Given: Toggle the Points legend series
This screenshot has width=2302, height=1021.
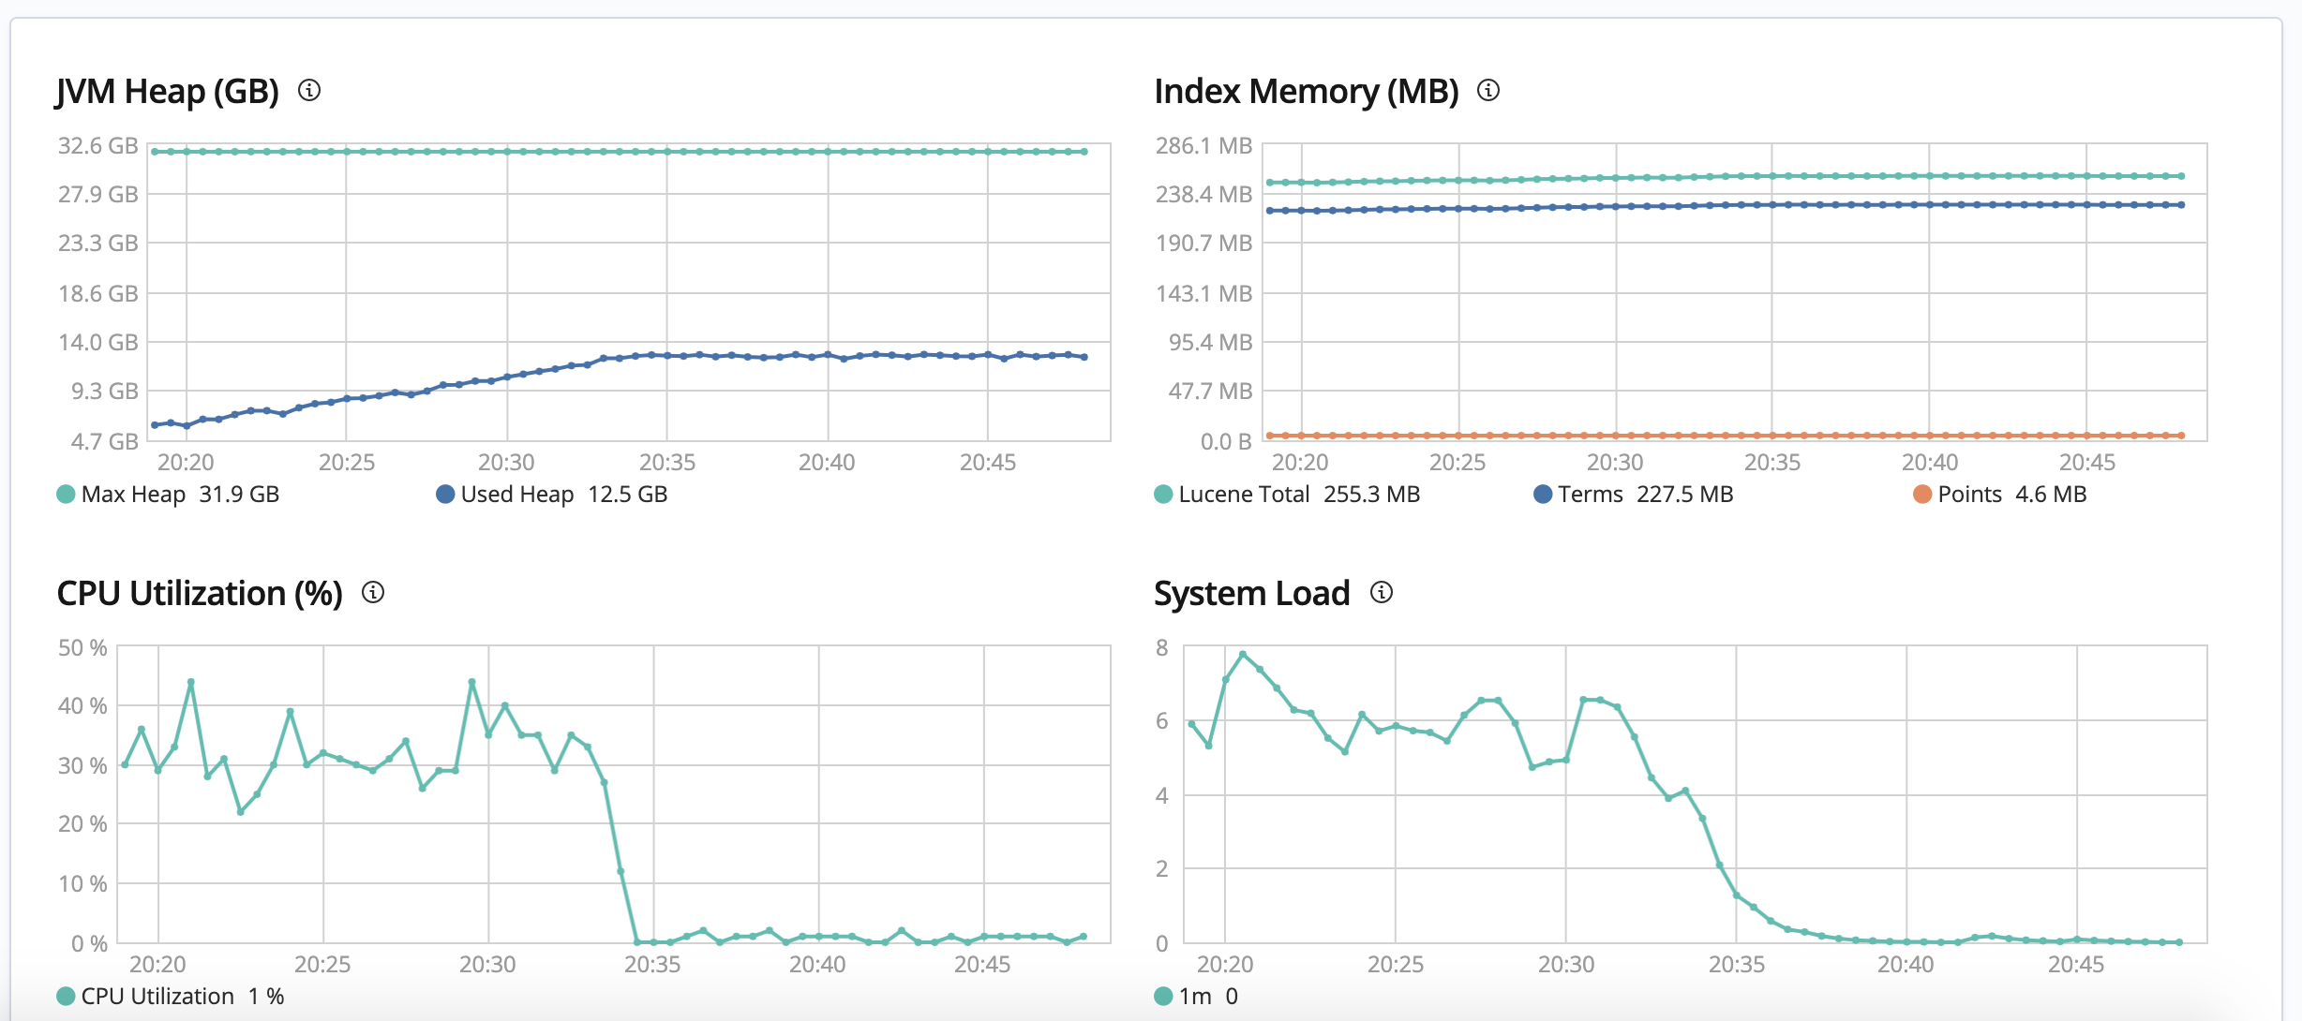Looking at the screenshot, I should [x=2000, y=495].
